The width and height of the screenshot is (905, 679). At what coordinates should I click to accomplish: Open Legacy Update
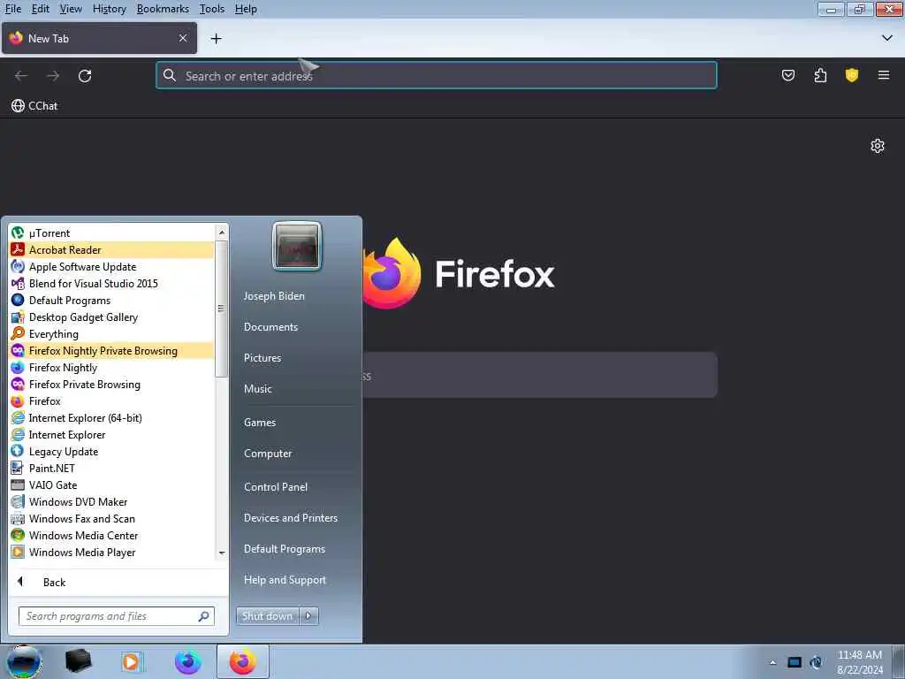pos(111,452)
